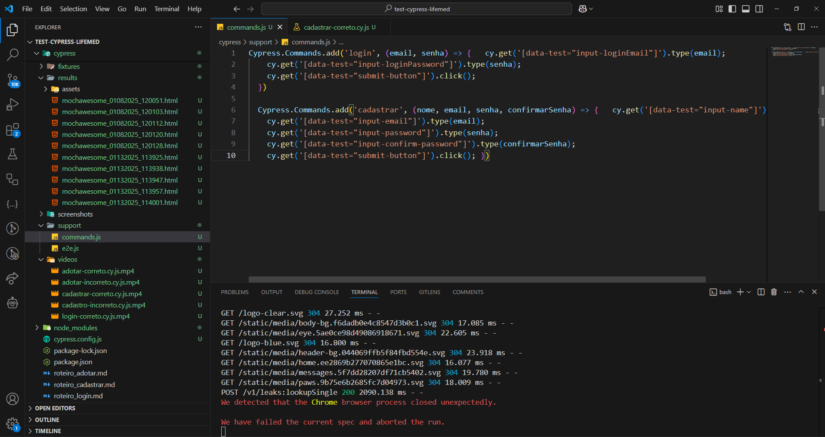Collapse the results folder
The height and width of the screenshot is (437, 825).
(x=41, y=78)
